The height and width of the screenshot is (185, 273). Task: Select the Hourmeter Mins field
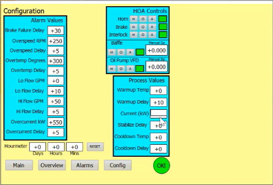pos(75,147)
